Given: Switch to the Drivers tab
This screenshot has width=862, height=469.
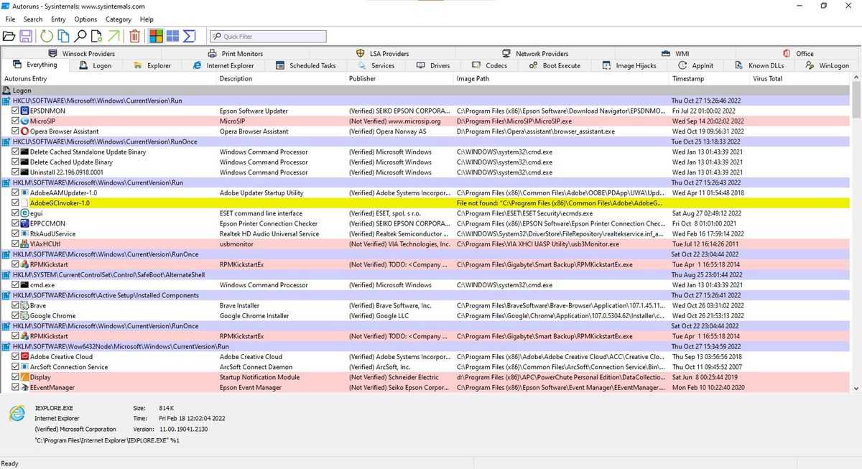Looking at the screenshot, I should 433,65.
